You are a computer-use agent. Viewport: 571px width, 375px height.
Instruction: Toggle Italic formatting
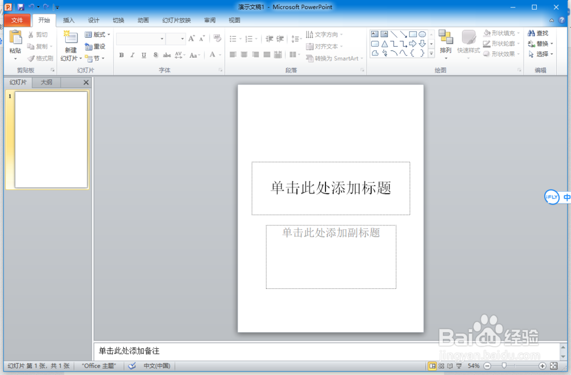coord(132,55)
